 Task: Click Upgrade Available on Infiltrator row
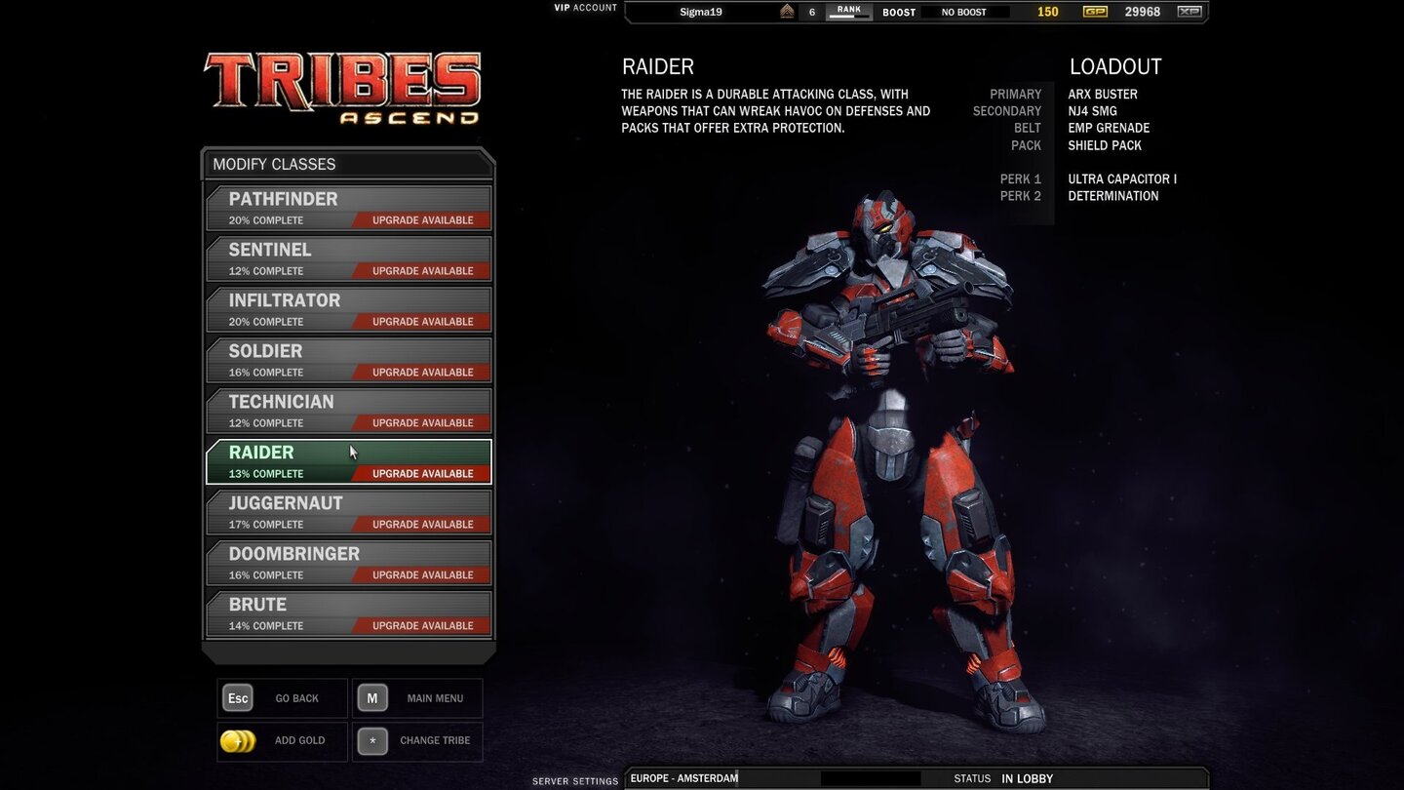click(422, 322)
